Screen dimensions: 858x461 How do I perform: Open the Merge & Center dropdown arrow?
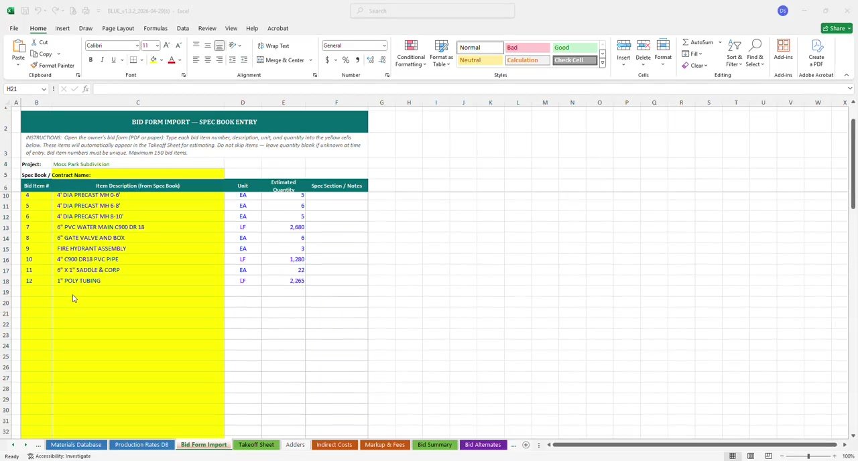[x=310, y=60]
